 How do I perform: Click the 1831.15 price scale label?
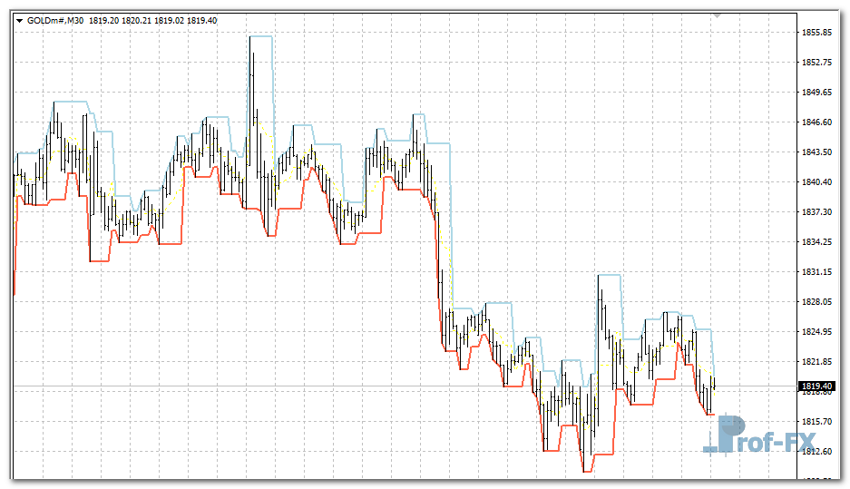coord(817,272)
